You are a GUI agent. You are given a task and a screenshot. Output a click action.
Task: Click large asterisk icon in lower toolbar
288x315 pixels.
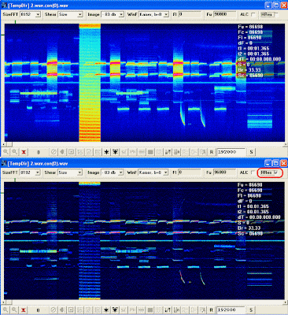pos(115,310)
